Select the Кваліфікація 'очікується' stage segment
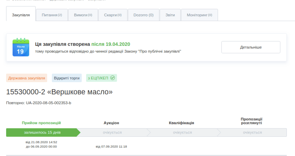Viewport: 295px width, 156px height. coord(182,132)
